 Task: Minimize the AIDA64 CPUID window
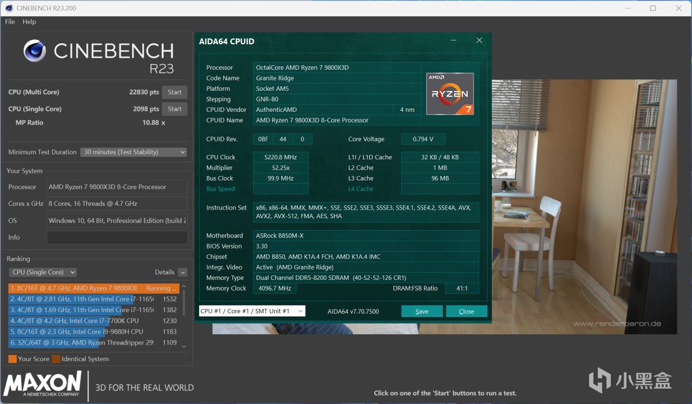[454, 41]
